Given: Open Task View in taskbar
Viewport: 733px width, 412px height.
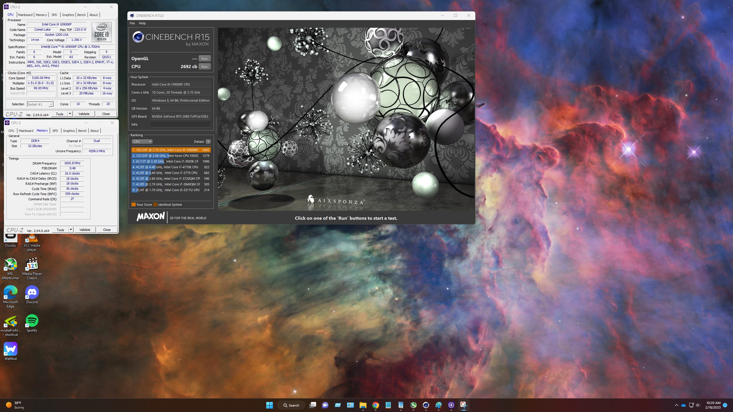Looking at the screenshot, I should (313, 405).
